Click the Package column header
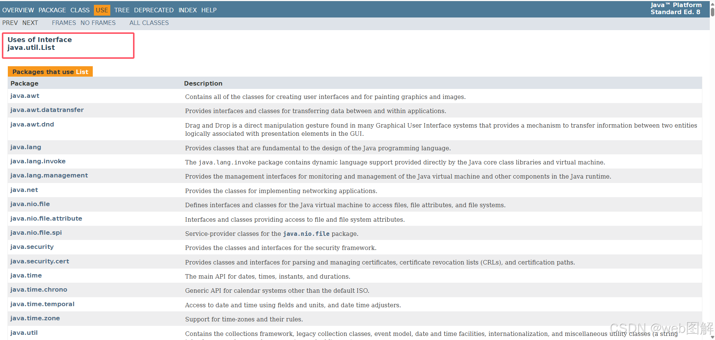 [24, 83]
